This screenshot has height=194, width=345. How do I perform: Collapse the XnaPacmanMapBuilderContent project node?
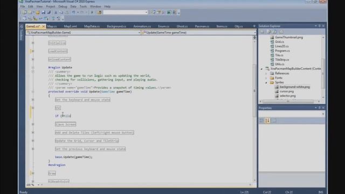pyautogui.click(x=261, y=69)
